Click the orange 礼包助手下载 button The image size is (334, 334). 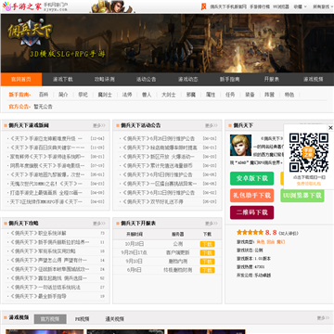[251, 196]
